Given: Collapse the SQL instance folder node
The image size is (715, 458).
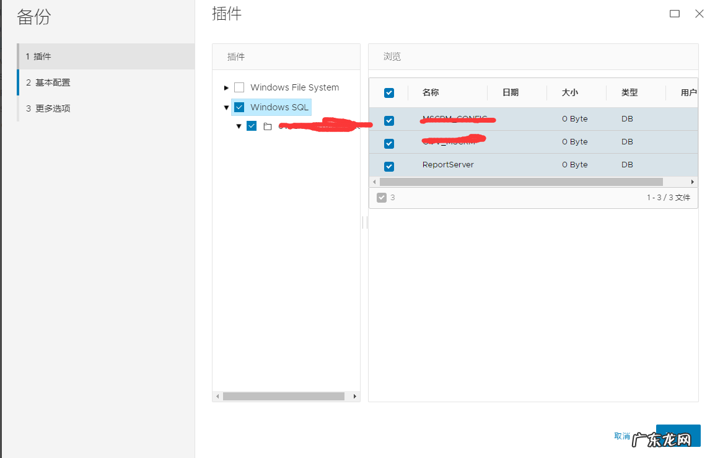Looking at the screenshot, I should tap(239, 126).
